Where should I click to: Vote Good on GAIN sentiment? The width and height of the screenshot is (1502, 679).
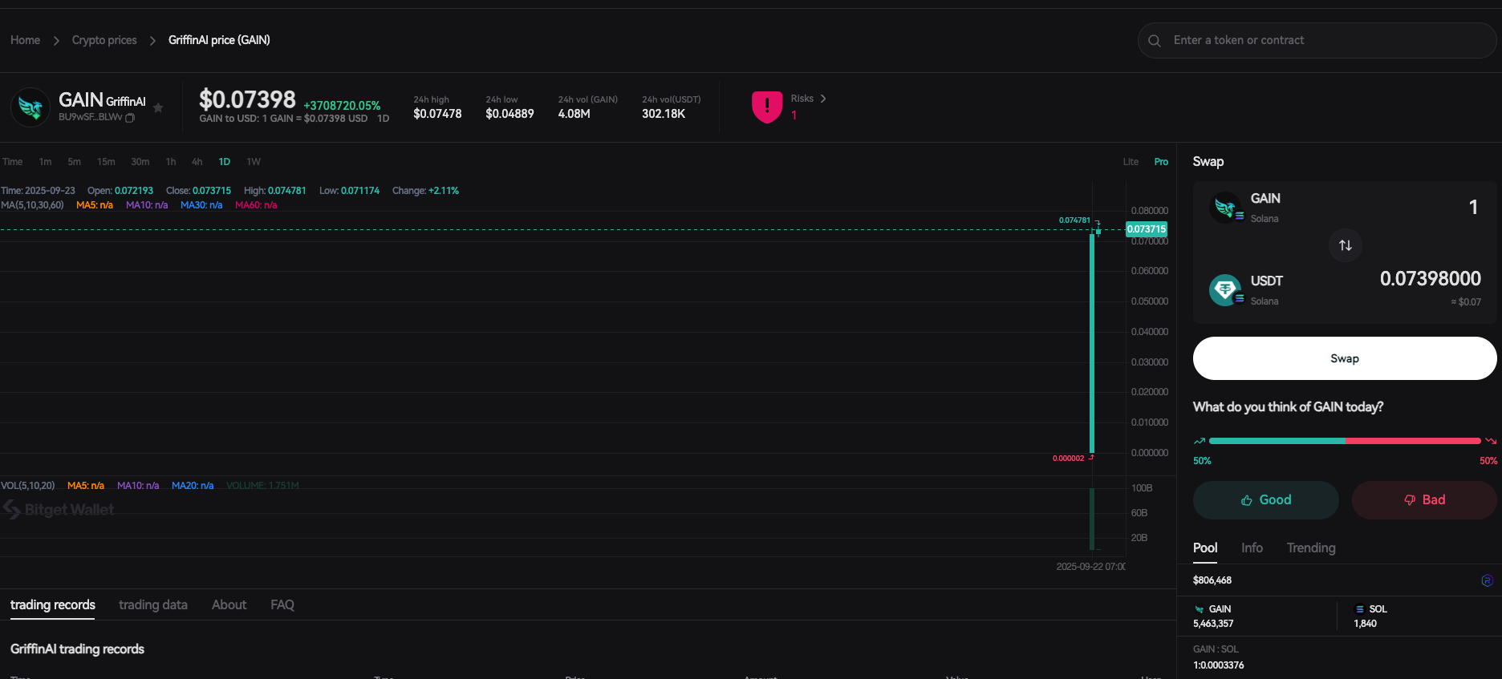tap(1265, 500)
